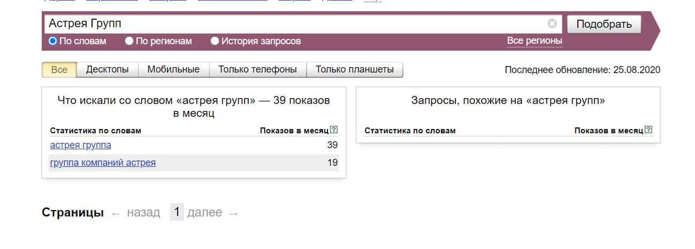Screen dimensions: 695x249
Task: Open help icon next to right 'Показов в месяц'
Action: tap(649, 130)
